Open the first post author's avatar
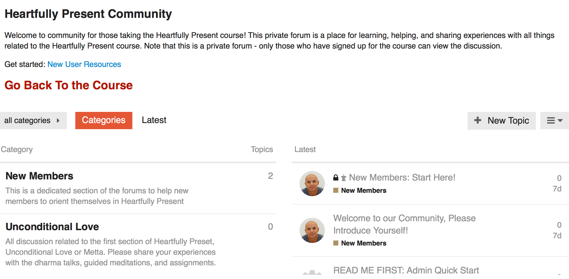The image size is (569, 279). [x=312, y=184]
